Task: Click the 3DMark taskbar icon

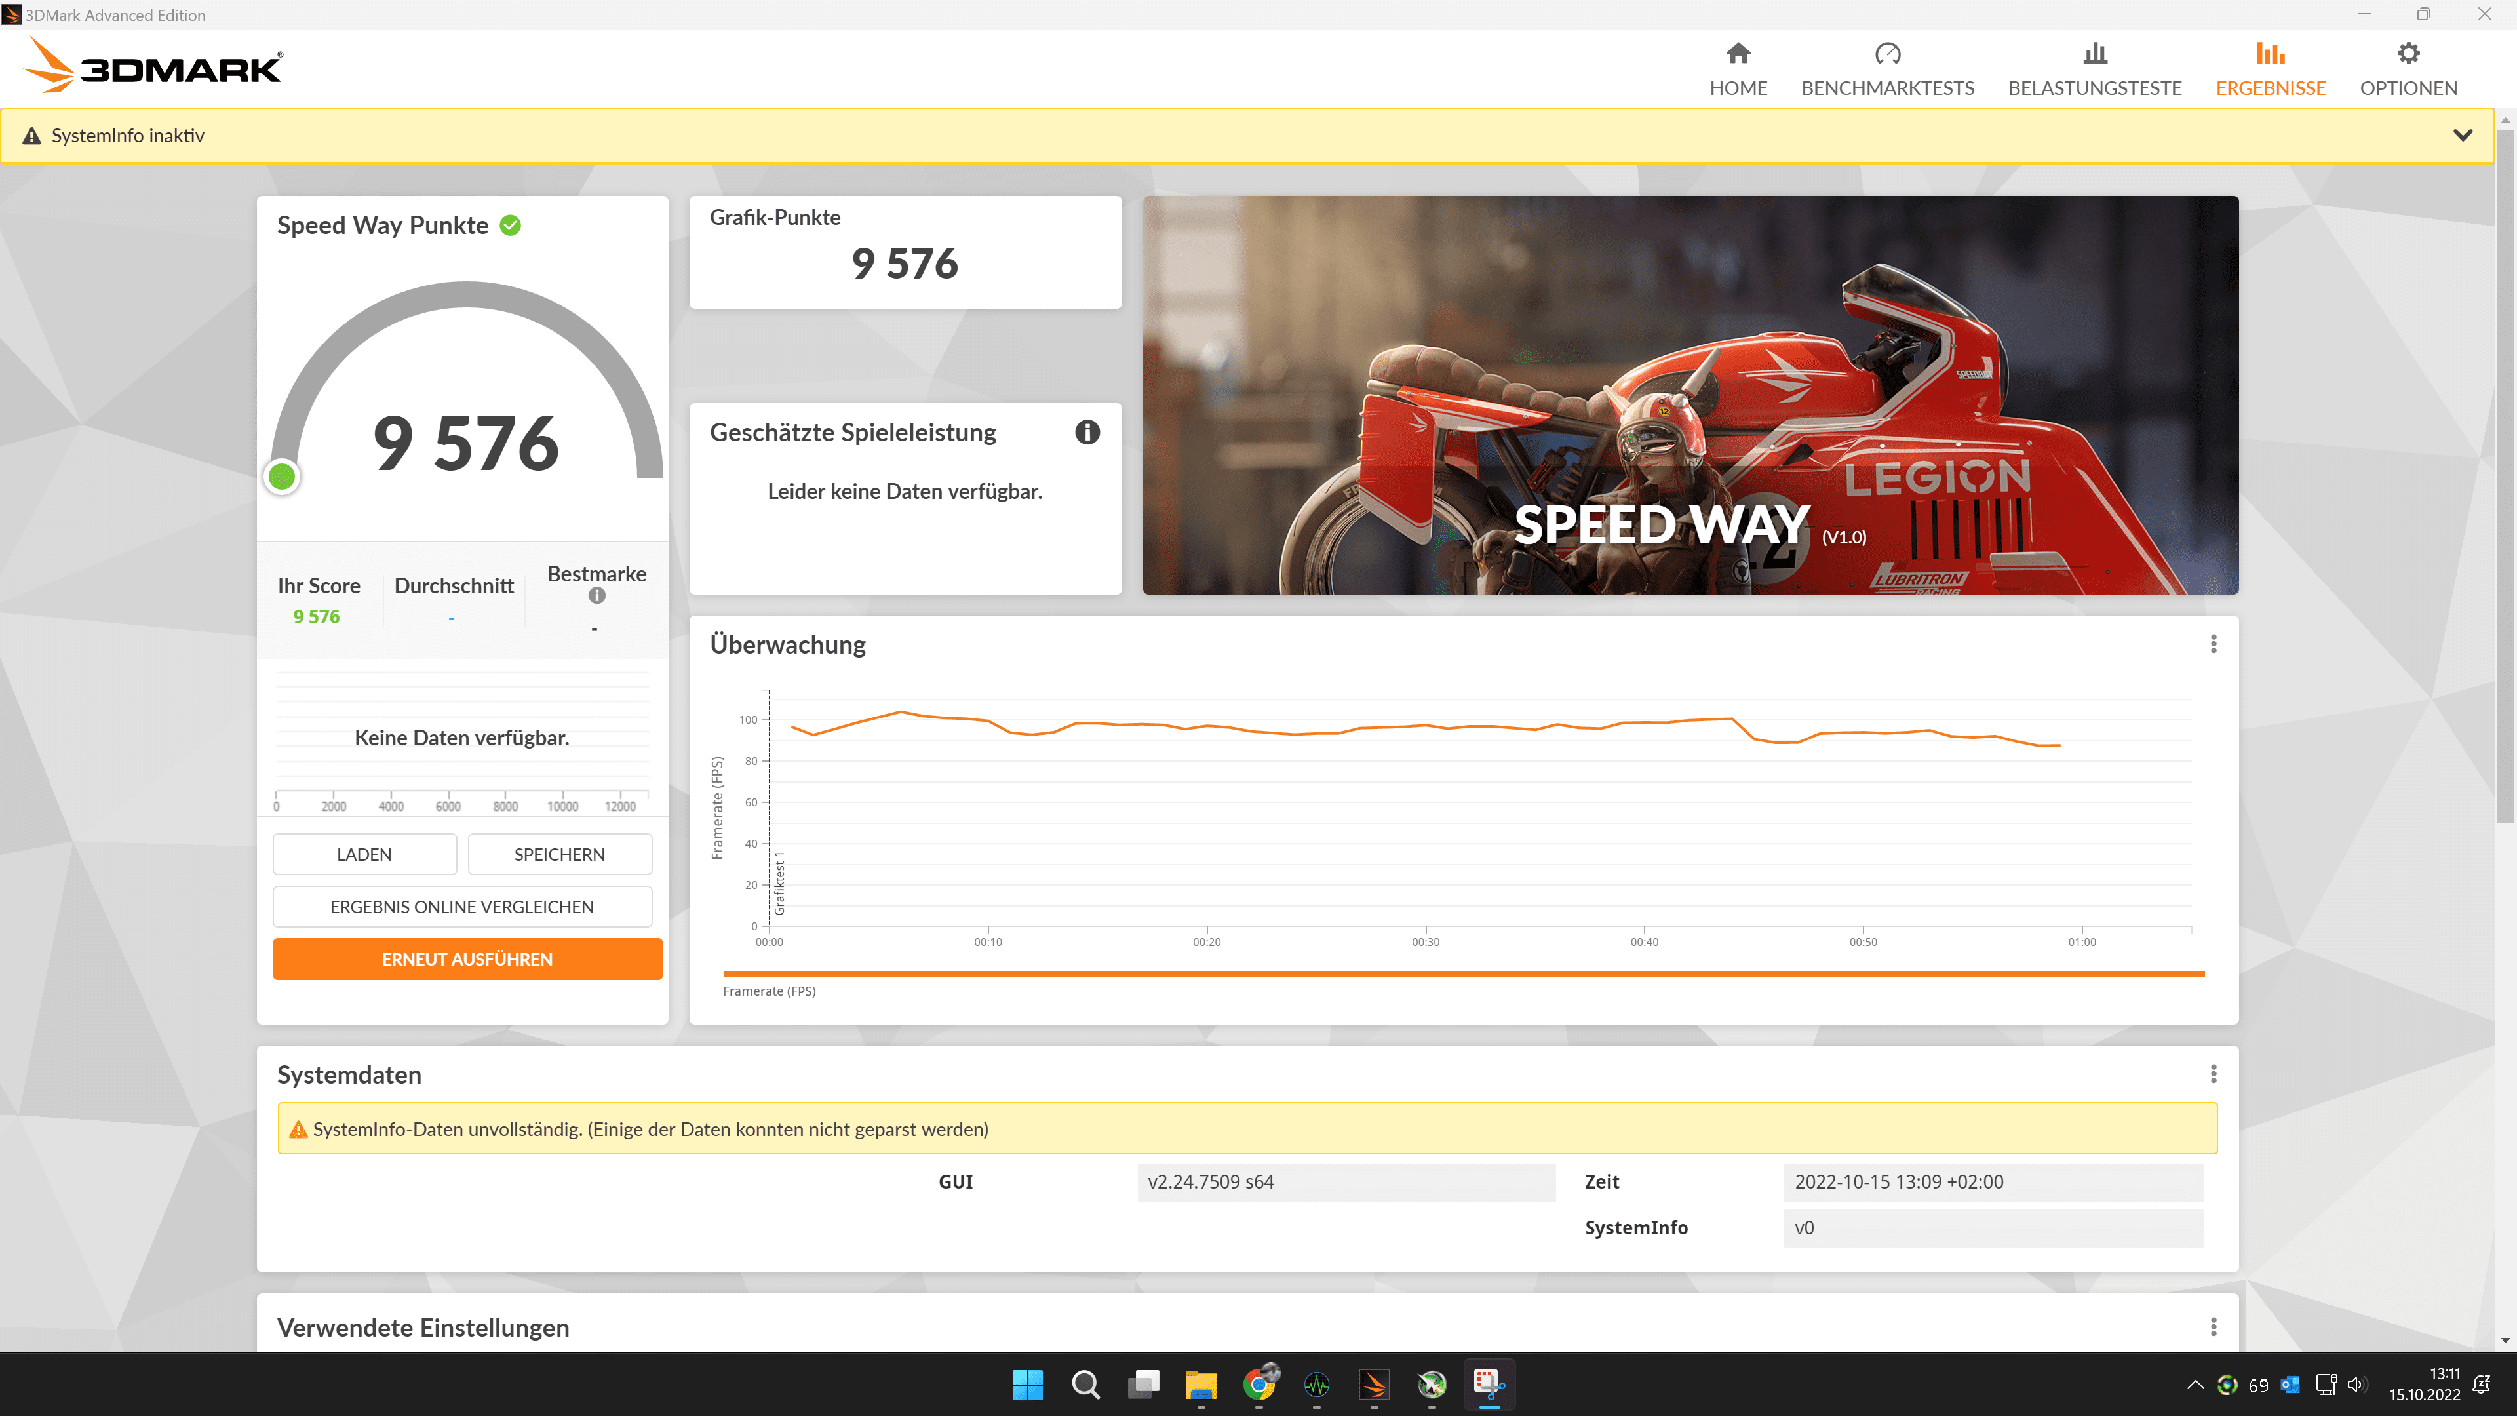Action: pos(1374,1385)
